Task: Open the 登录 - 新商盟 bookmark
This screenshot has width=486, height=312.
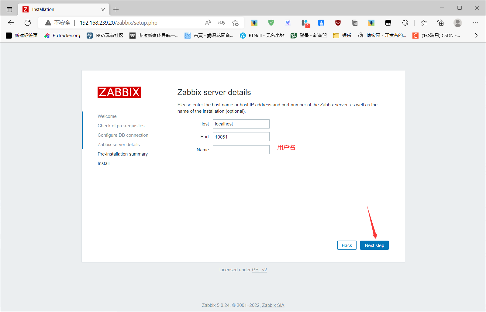Action: (309, 36)
